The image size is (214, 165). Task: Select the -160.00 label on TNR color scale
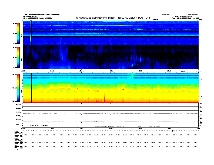pyautogui.click(x=14, y=101)
